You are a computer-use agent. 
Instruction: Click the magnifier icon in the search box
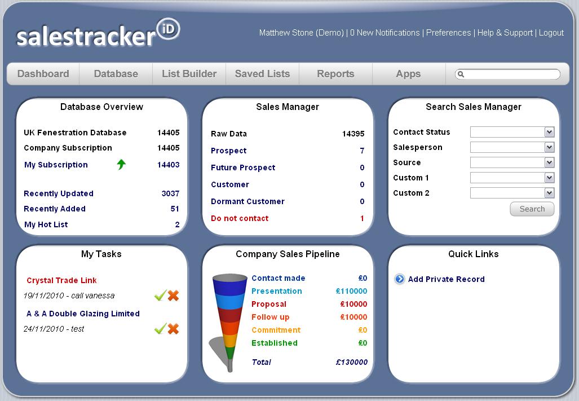(x=461, y=74)
